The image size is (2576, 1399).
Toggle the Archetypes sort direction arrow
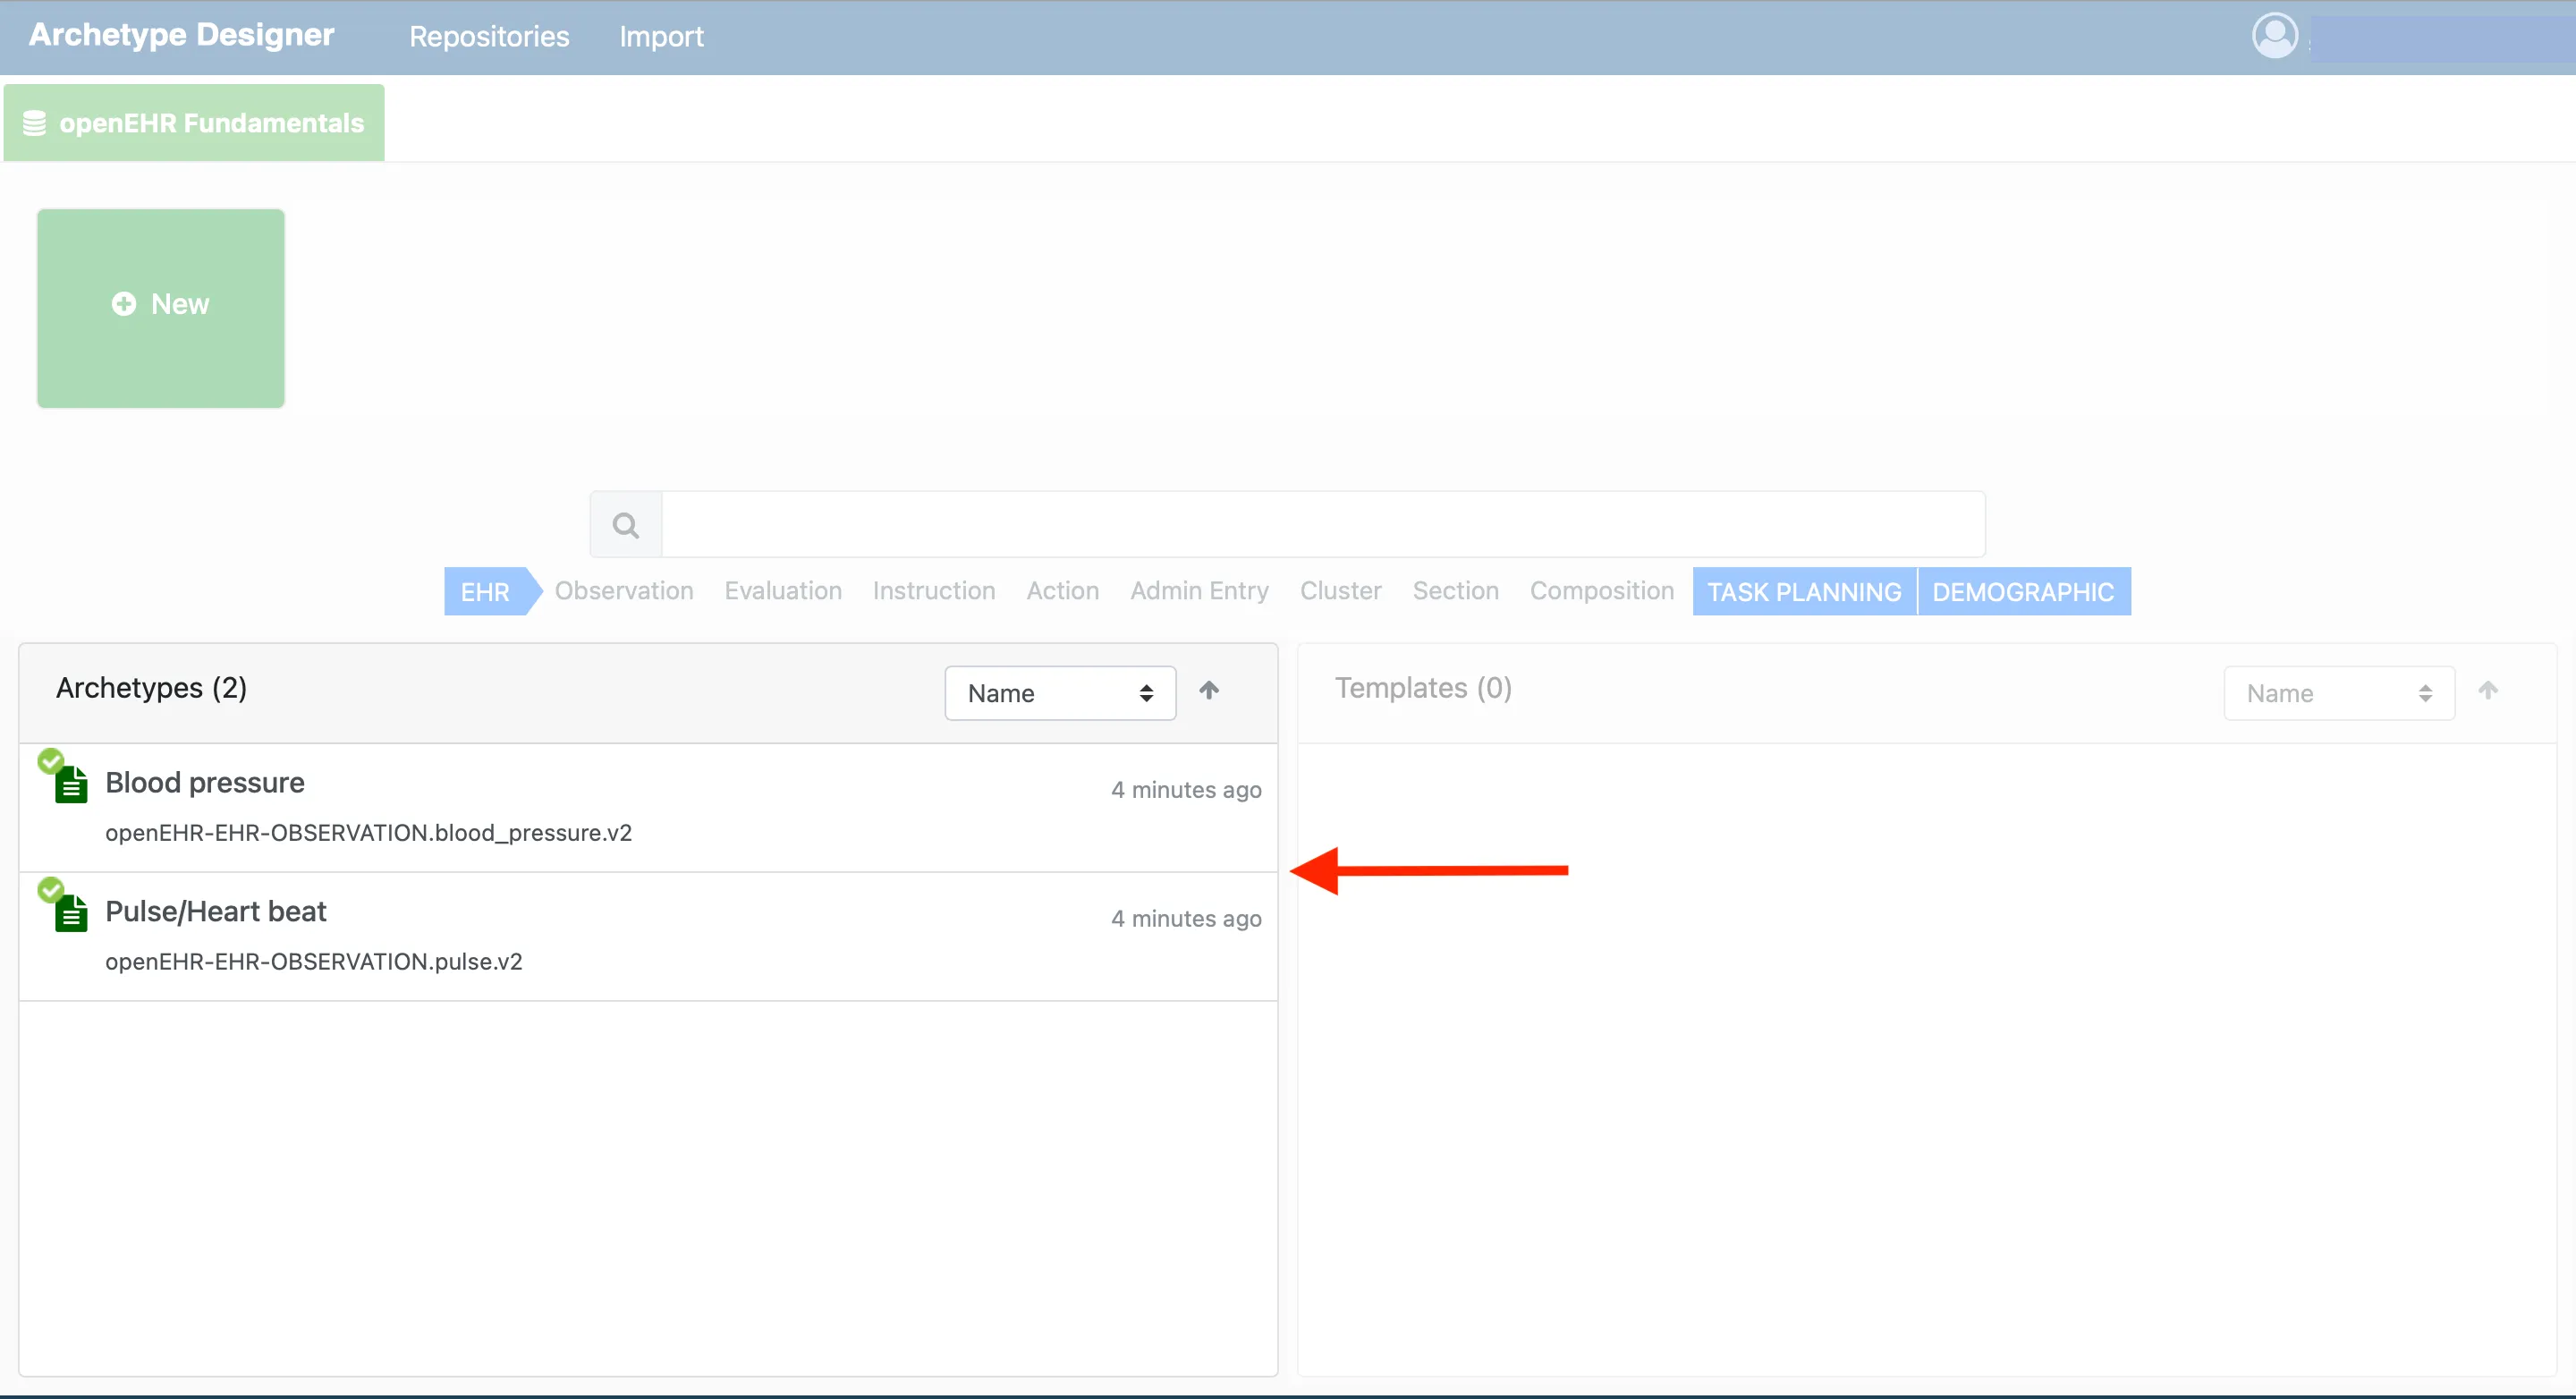coord(1209,691)
